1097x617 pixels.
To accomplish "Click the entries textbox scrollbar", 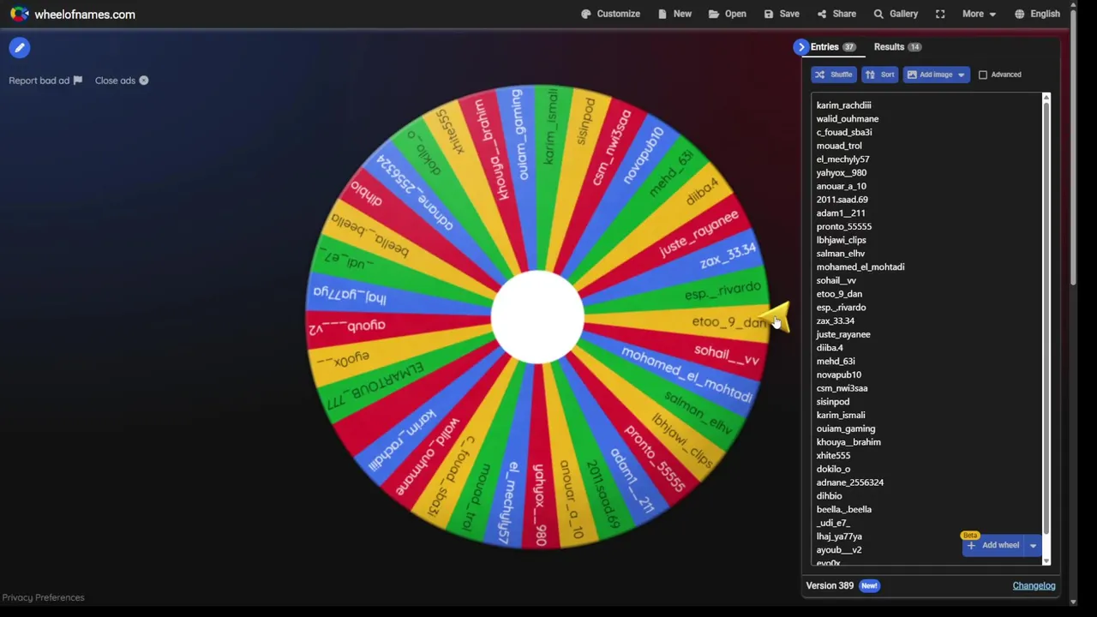I will 1046,317.
